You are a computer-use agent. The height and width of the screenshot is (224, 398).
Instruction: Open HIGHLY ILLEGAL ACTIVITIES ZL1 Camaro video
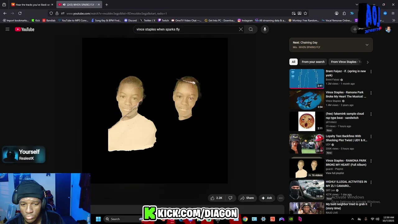pyautogui.click(x=346, y=184)
